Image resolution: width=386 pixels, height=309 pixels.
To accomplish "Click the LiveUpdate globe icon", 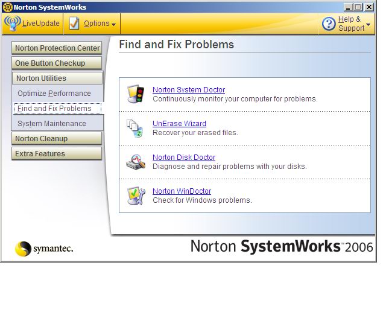I will [x=12, y=23].
